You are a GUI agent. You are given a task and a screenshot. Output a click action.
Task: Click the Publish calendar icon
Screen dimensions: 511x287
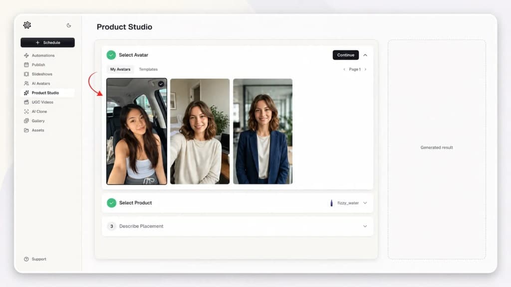[26, 65]
